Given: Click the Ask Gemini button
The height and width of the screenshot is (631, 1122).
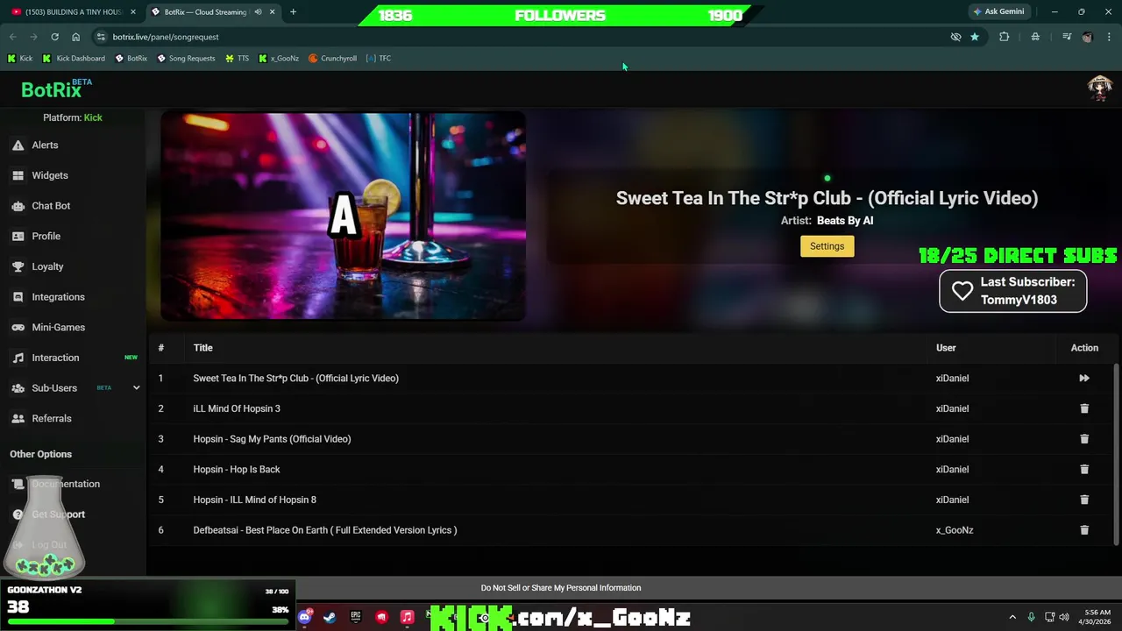Looking at the screenshot, I should click(998, 12).
